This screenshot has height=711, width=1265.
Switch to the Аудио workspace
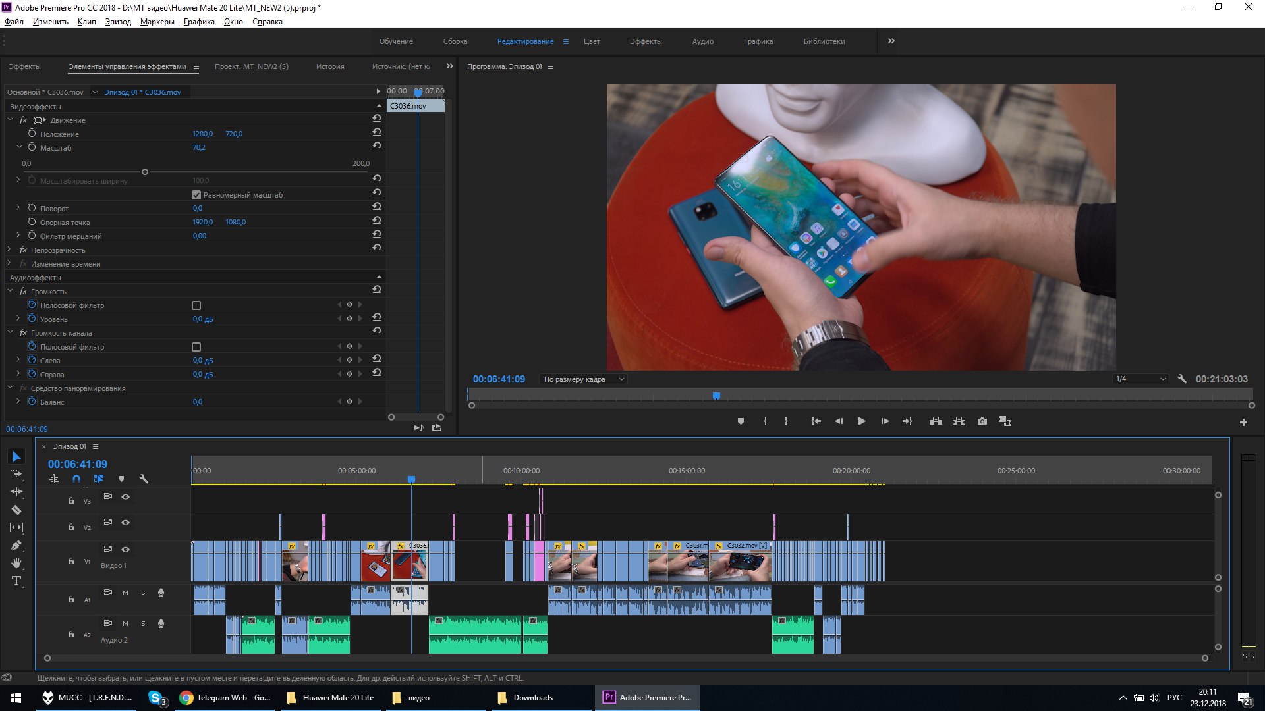pyautogui.click(x=703, y=41)
